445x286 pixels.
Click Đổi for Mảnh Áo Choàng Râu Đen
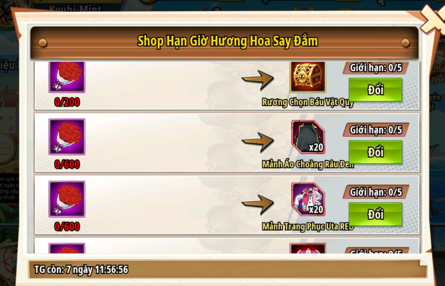(x=376, y=152)
